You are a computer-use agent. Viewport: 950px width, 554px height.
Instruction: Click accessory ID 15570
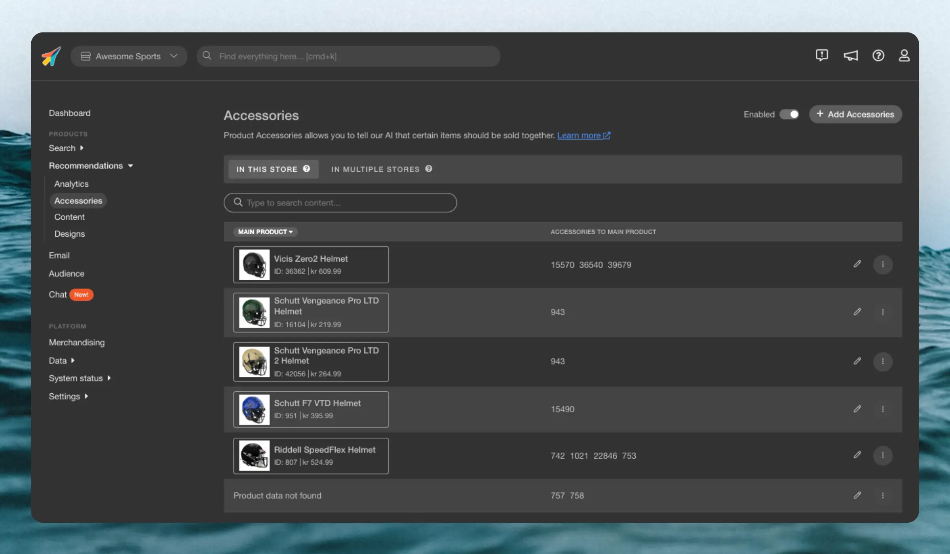coord(562,265)
